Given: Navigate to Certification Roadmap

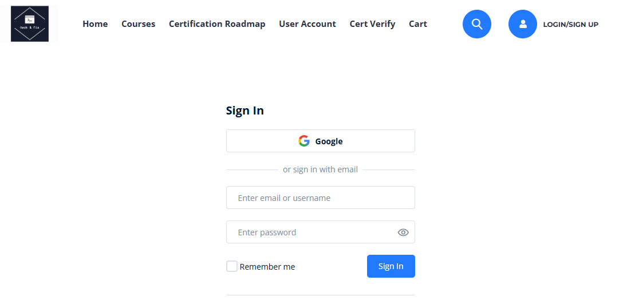Looking at the screenshot, I should 217,24.
